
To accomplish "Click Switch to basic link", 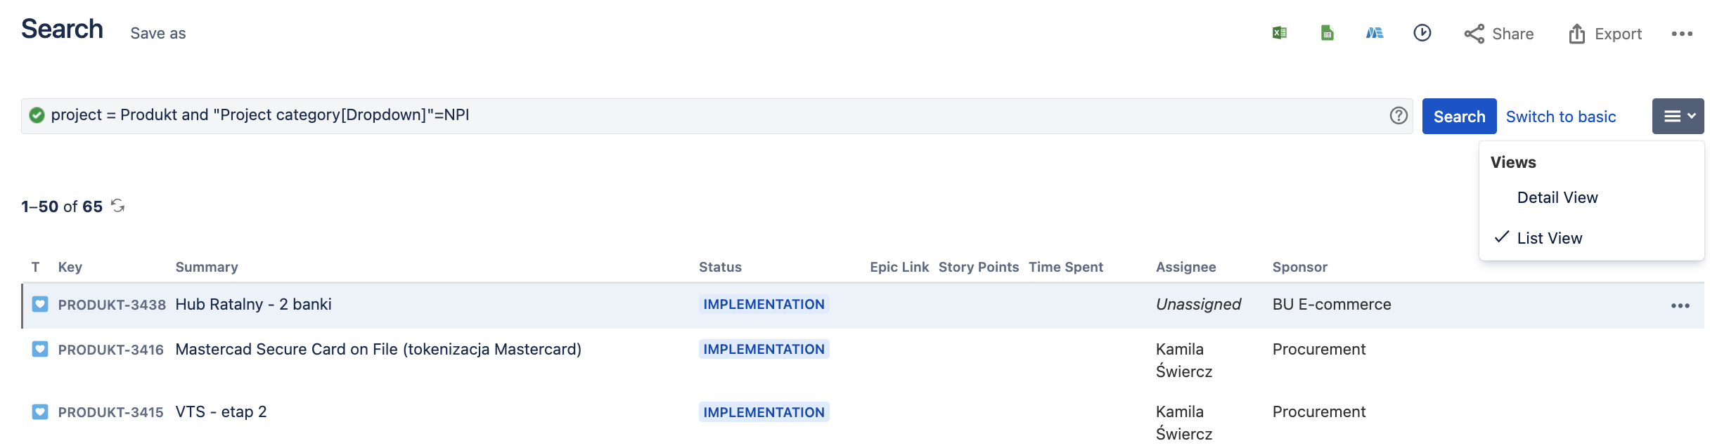I will (1560, 117).
